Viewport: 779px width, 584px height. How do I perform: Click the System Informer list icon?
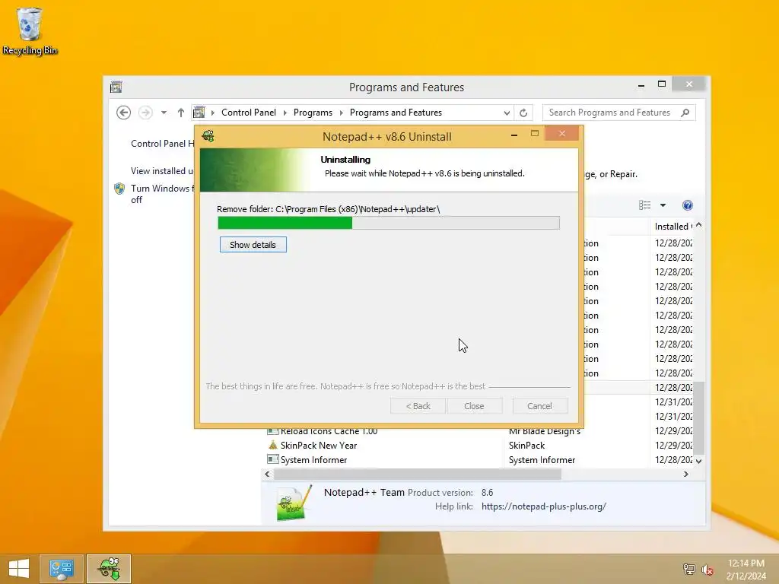273,459
